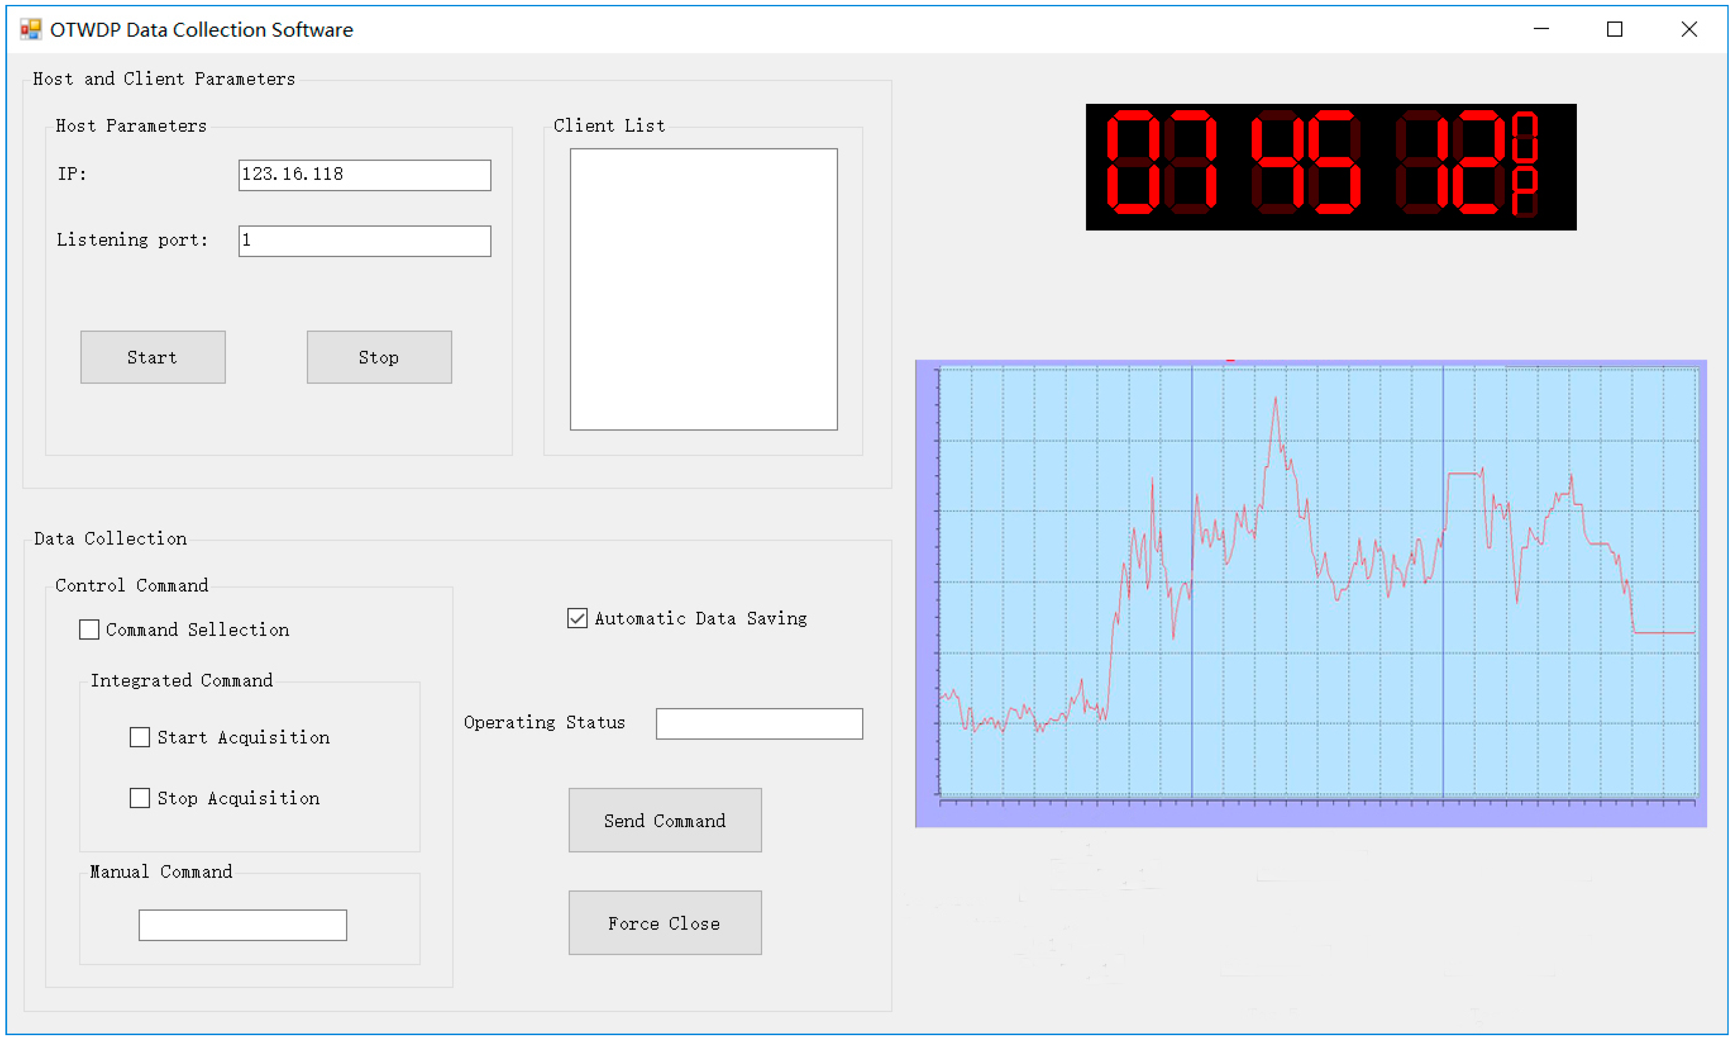Enable the Command Sellection checkbox
1735x1043 pixels.
pyautogui.click(x=89, y=630)
